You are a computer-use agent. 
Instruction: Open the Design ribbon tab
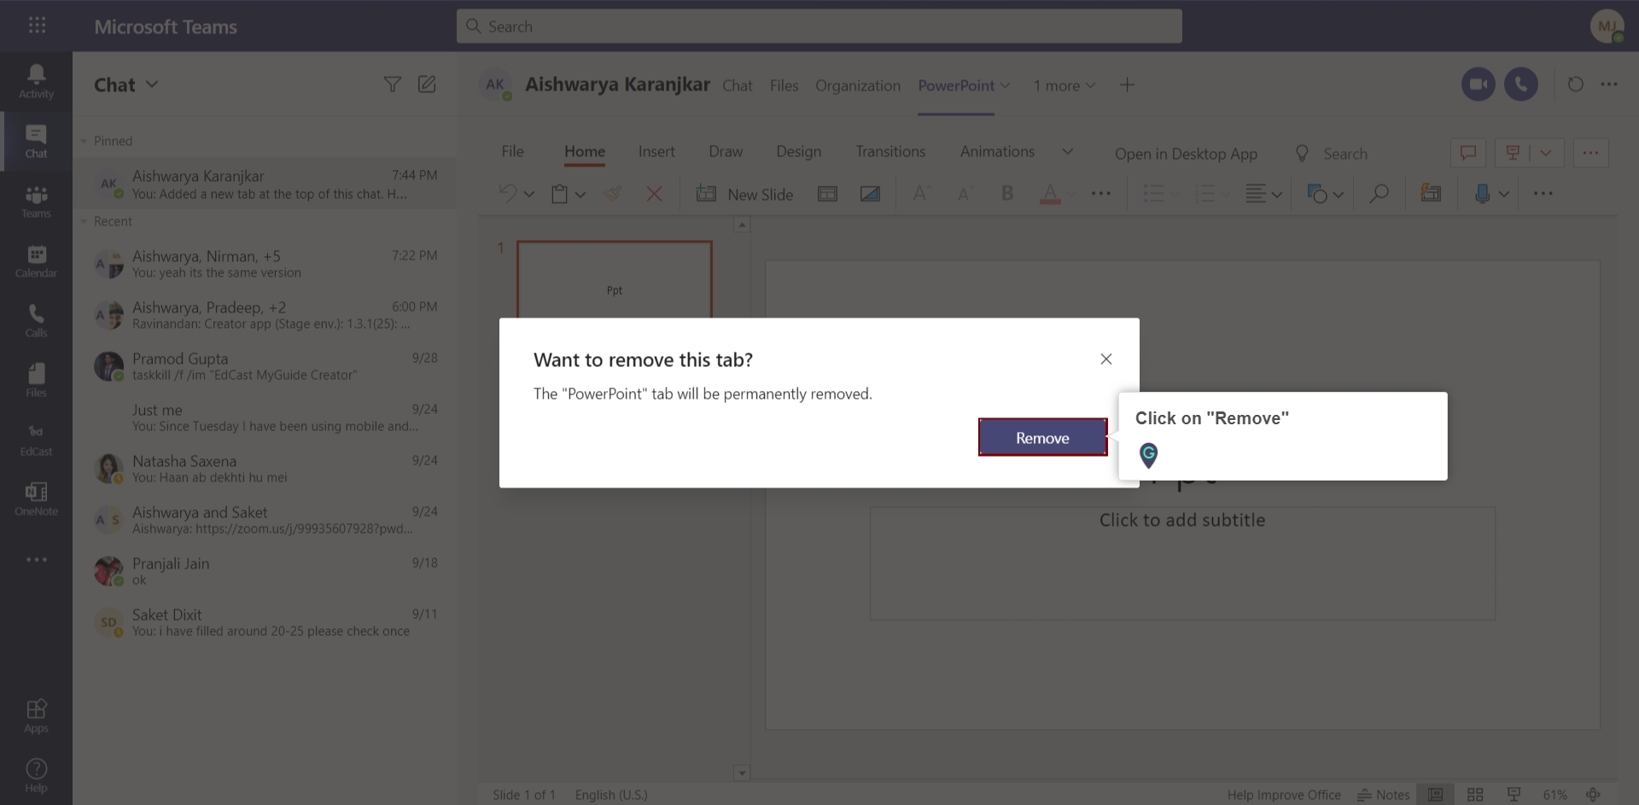(x=798, y=151)
